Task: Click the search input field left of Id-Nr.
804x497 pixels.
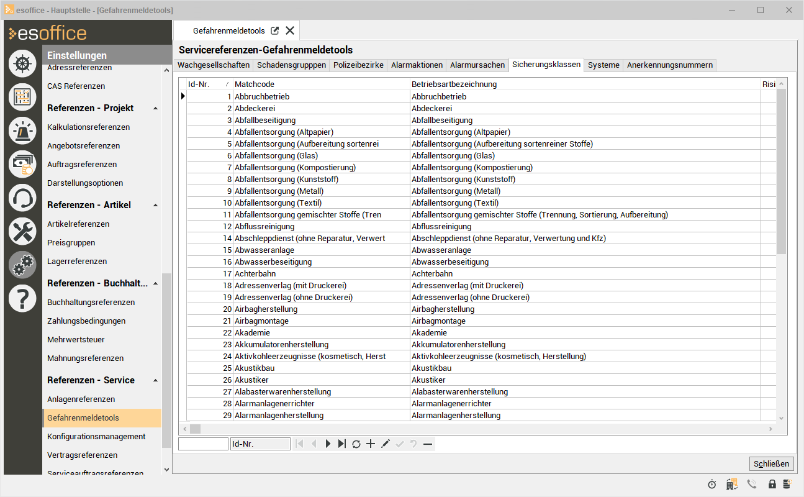Action: (203, 444)
